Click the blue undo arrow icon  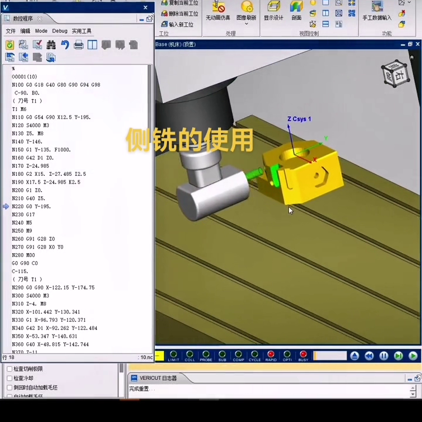(64, 45)
